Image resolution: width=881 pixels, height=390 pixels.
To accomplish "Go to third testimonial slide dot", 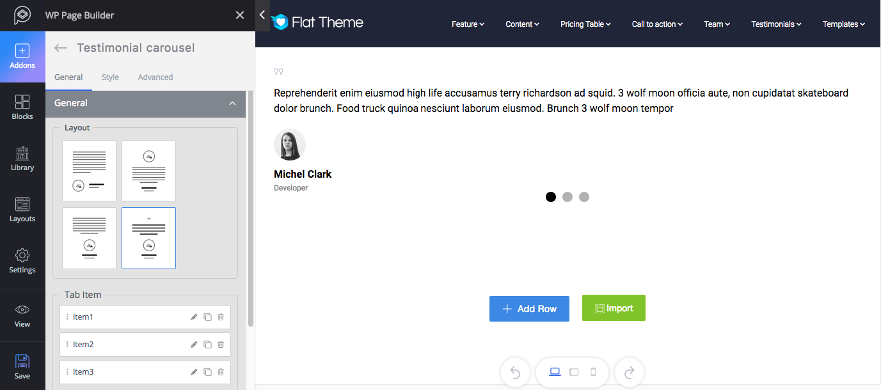I will [x=584, y=197].
